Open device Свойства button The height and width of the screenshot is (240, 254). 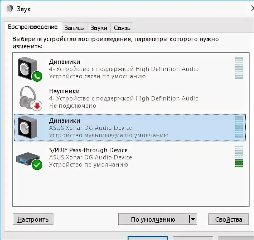click(x=228, y=219)
